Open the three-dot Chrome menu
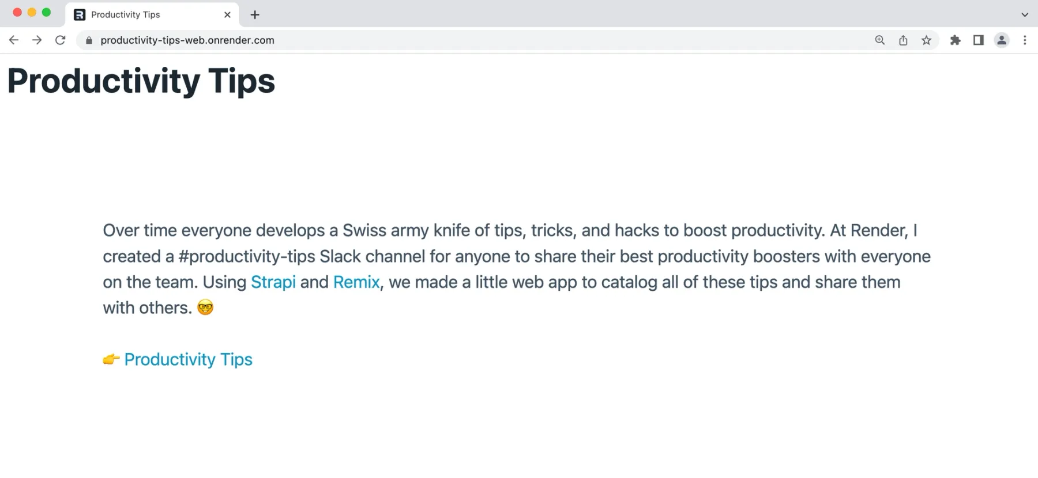The image size is (1038, 478). tap(1025, 40)
